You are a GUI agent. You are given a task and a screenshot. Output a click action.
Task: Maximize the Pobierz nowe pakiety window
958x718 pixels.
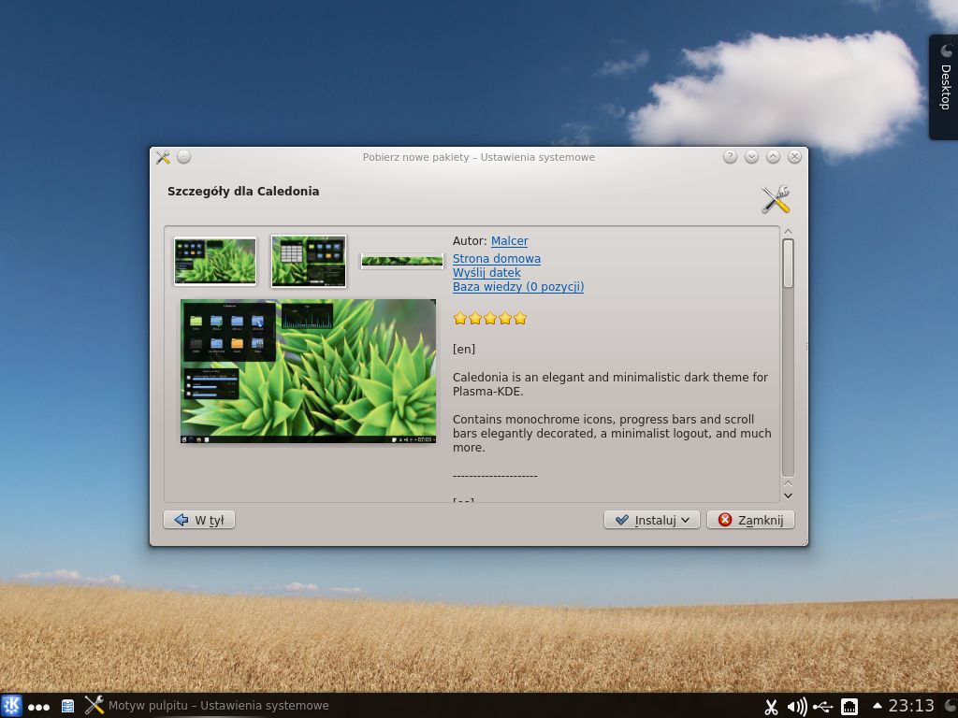773,157
